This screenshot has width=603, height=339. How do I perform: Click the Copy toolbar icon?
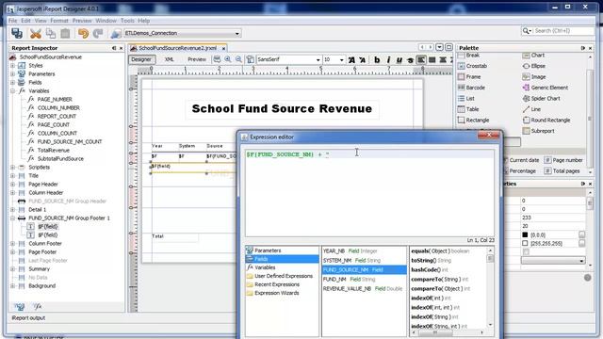[51, 34]
